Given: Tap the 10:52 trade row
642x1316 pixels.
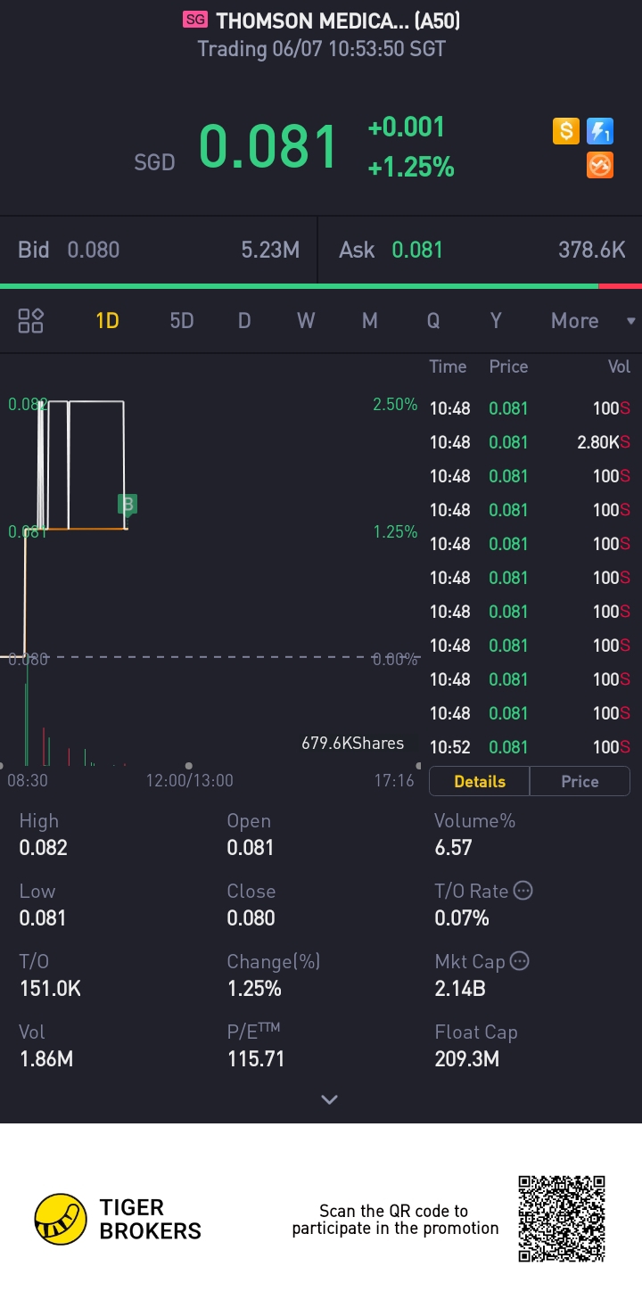Looking at the screenshot, I should coord(530,747).
